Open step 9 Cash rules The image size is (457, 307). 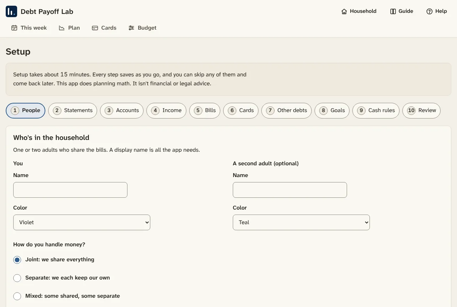[x=376, y=111]
